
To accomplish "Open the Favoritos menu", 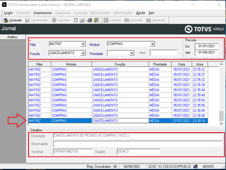I will 23,13.
